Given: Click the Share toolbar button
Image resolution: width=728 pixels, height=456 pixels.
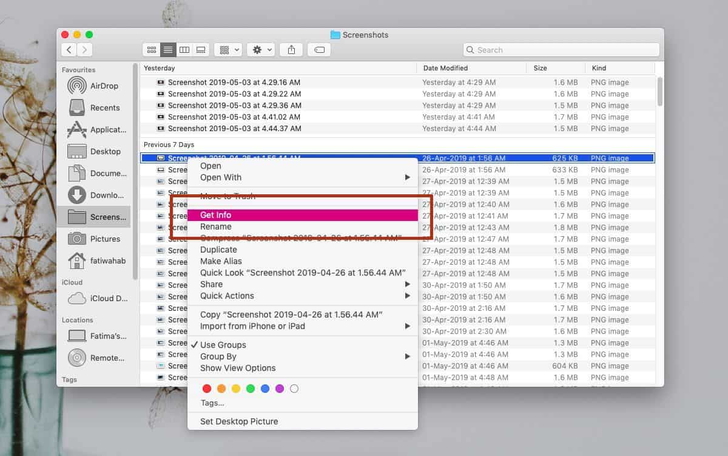Looking at the screenshot, I should point(292,50).
